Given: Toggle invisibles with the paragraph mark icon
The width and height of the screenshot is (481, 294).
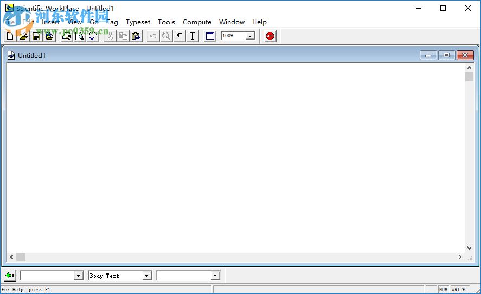Looking at the screenshot, I should [x=179, y=36].
